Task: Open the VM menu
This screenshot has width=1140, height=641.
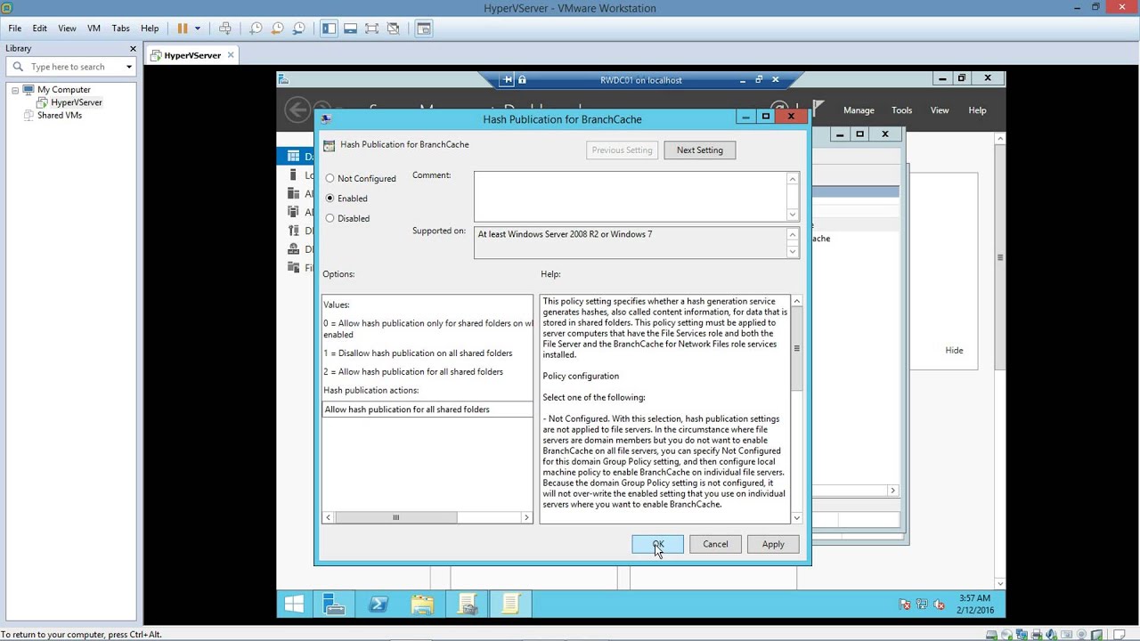Action: (94, 28)
